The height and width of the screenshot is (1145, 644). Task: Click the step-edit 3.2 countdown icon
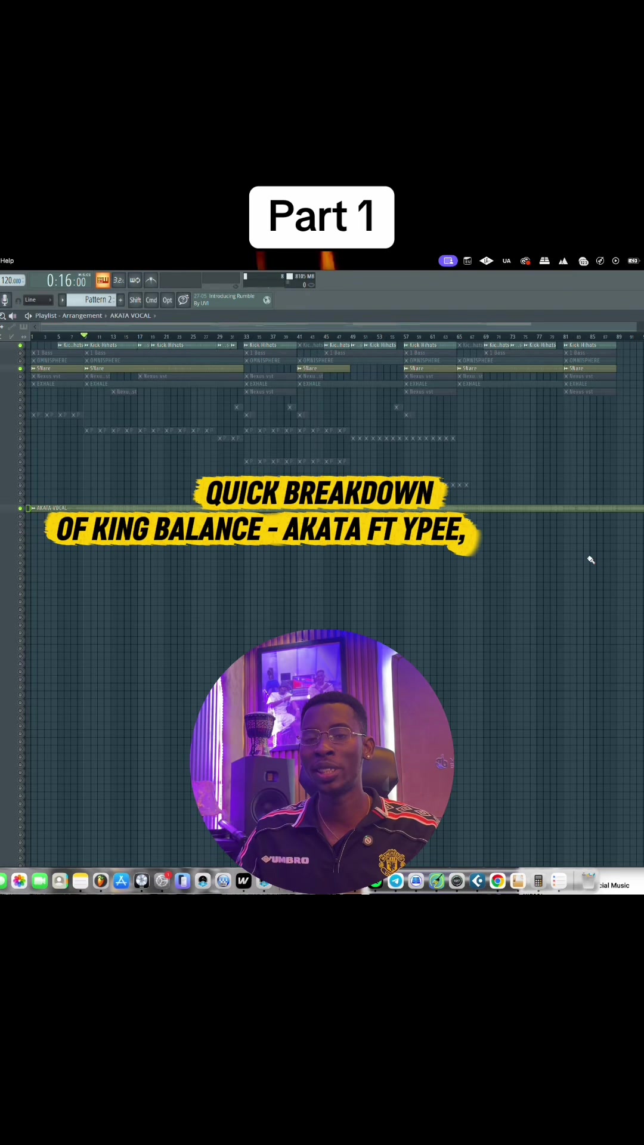coord(119,280)
